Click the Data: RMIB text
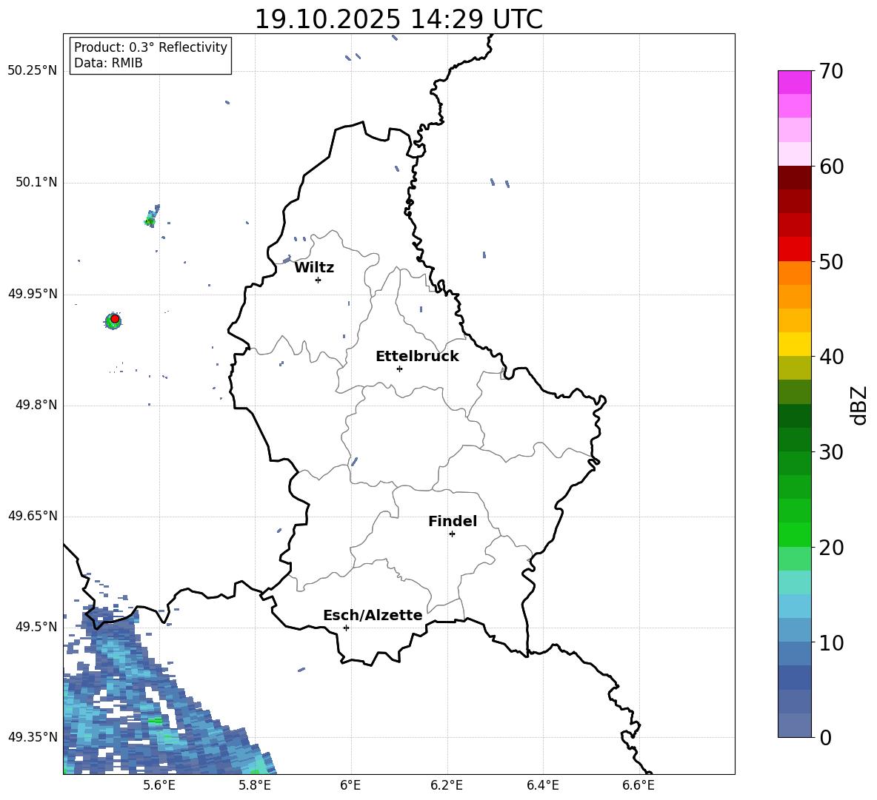The height and width of the screenshot is (800, 877). tap(108, 63)
